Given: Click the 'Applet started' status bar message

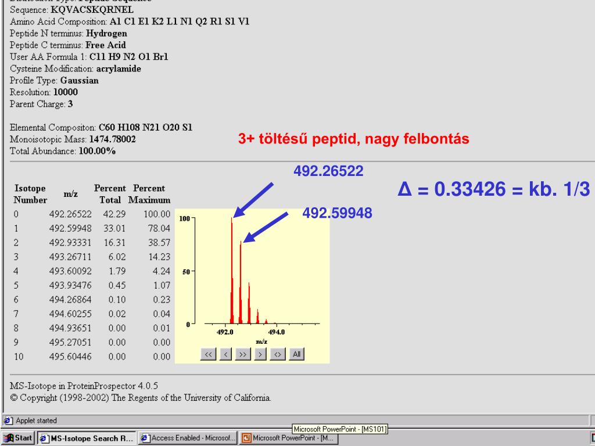Looking at the screenshot, I should tap(36, 420).
